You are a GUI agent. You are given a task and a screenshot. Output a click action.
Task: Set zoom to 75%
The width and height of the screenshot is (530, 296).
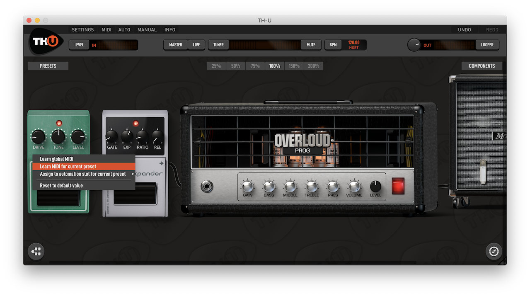point(255,66)
